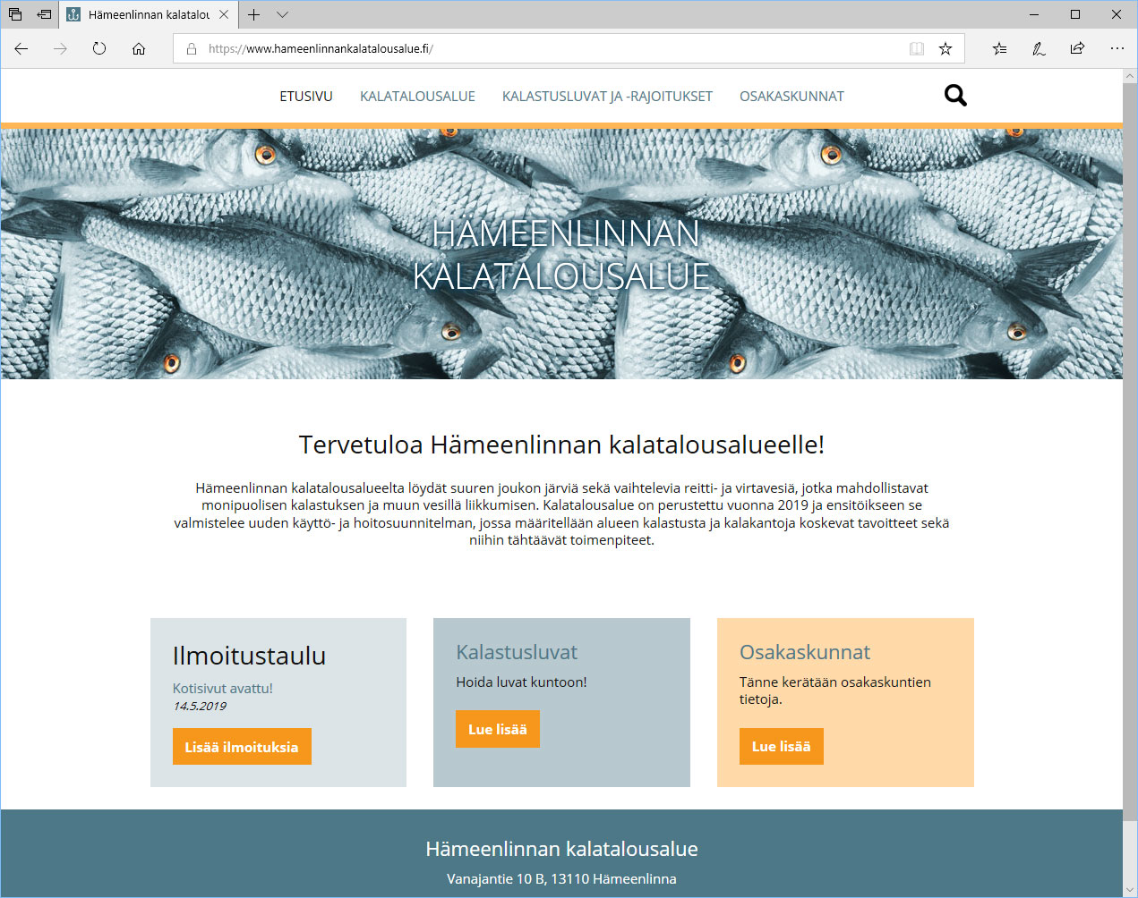1138x898 pixels.
Task: Click the Hoida luvat kuntoon! text
Action: [521, 682]
